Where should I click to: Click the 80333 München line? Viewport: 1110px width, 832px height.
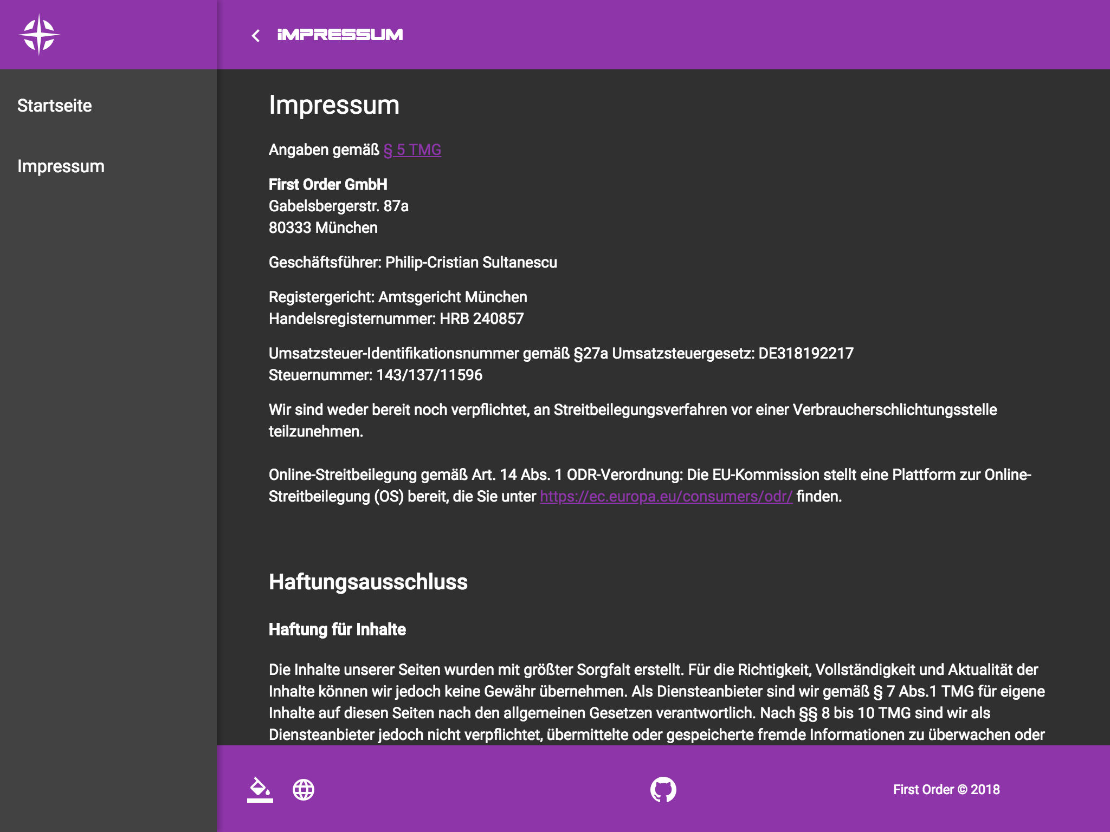tap(323, 227)
